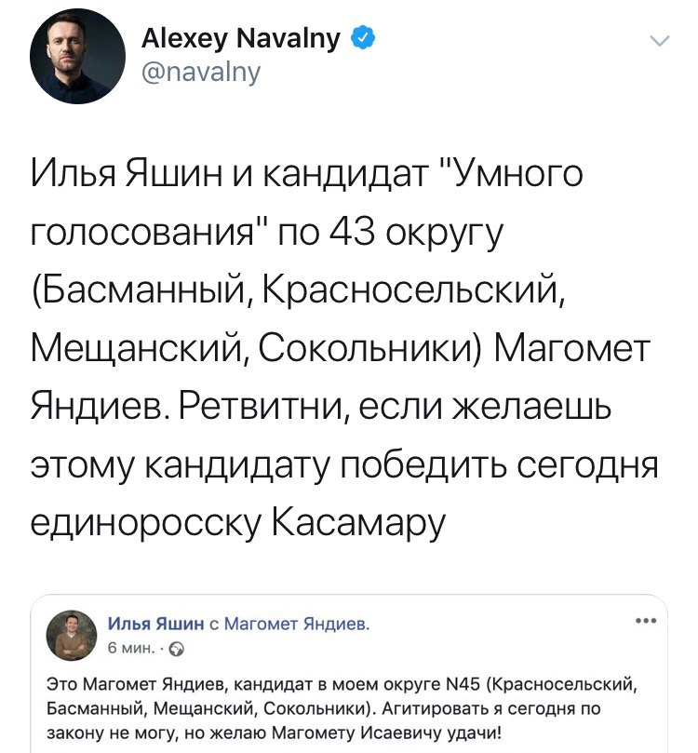Open the embedded post's three-dot menu
The height and width of the screenshot is (753, 698).
(643, 621)
